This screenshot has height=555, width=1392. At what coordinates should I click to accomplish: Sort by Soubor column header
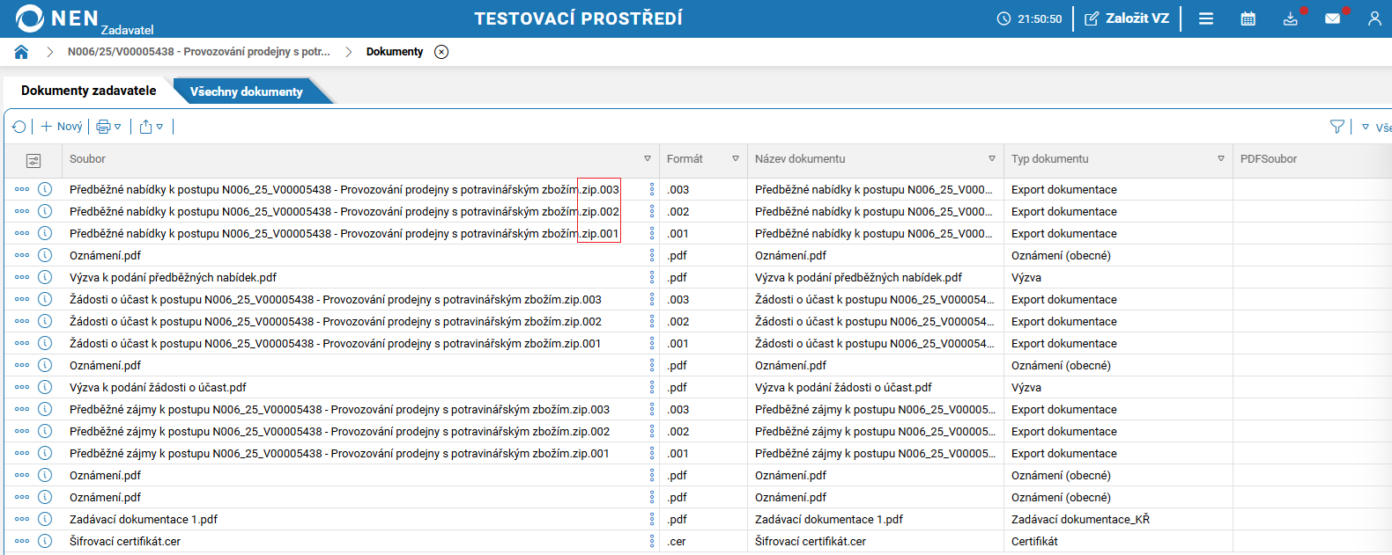pos(87,159)
